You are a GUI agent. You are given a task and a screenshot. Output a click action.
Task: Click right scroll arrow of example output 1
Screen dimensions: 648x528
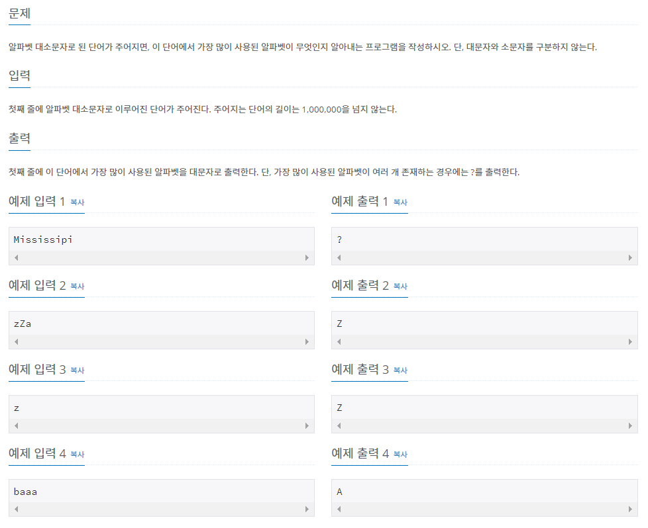[x=630, y=257]
